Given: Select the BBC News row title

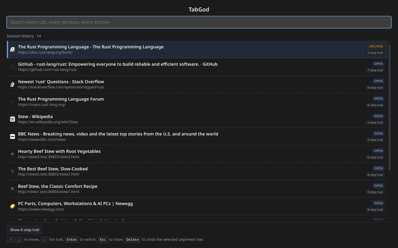Looking at the screenshot, I should coord(118,134).
